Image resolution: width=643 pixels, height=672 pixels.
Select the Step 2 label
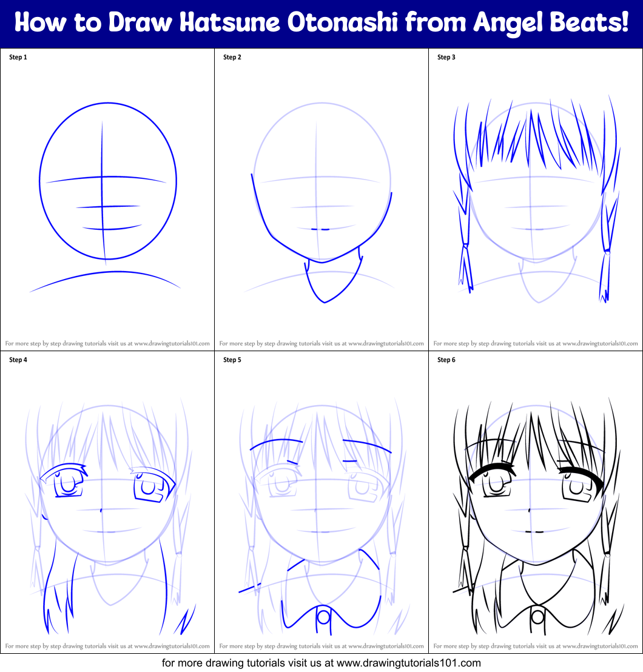click(231, 58)
